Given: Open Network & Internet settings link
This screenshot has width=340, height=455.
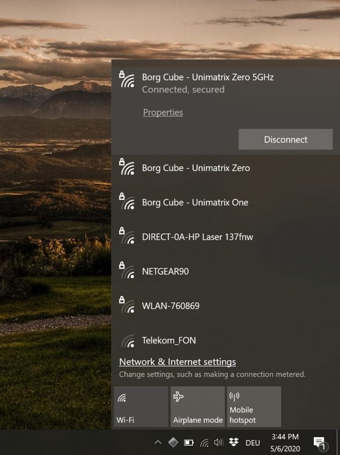Looking at the screenshot, I should (177, 362).
